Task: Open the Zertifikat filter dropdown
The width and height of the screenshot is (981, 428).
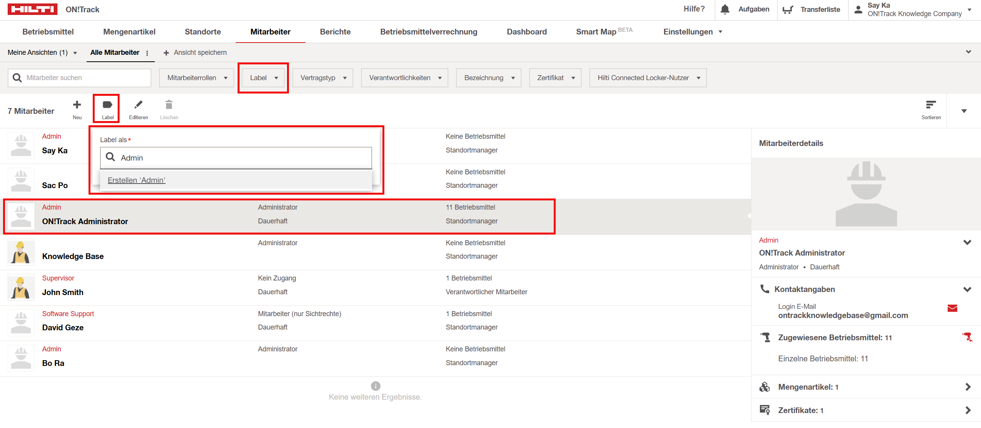Action: click(x=555, y=78)
